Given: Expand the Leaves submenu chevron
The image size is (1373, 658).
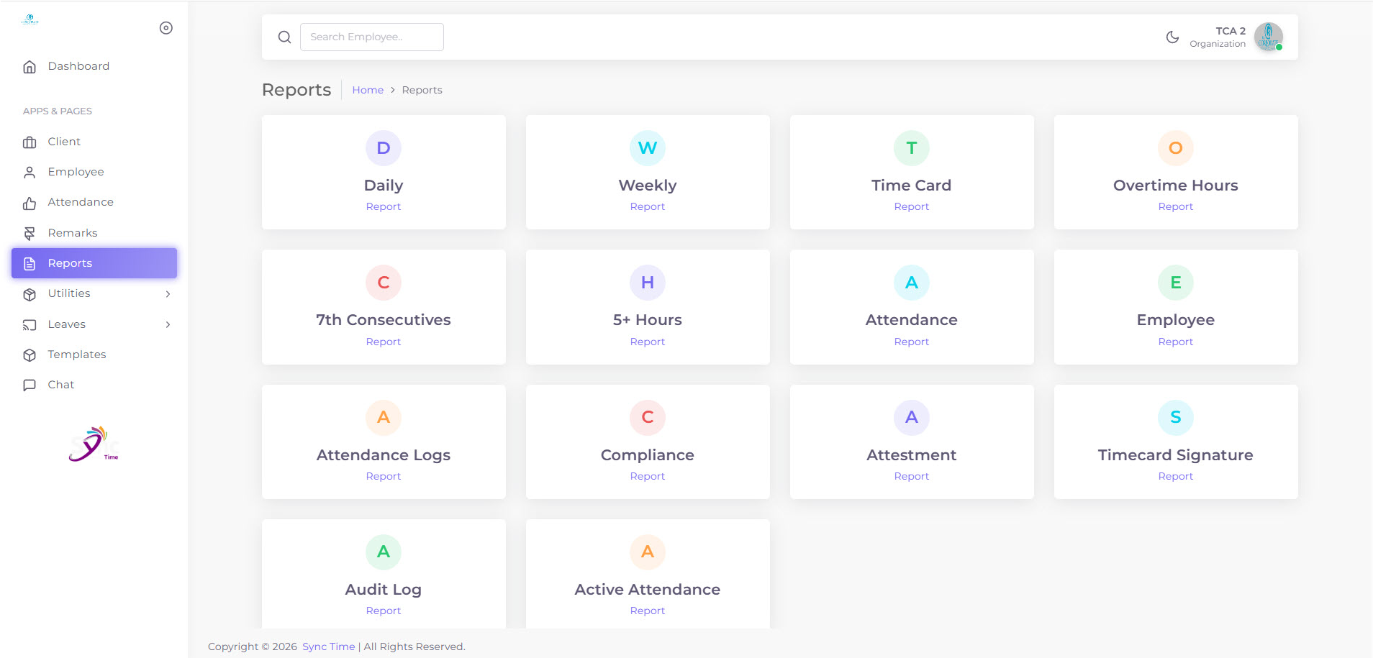Looking at the screenshot, I should pos(168,324).
